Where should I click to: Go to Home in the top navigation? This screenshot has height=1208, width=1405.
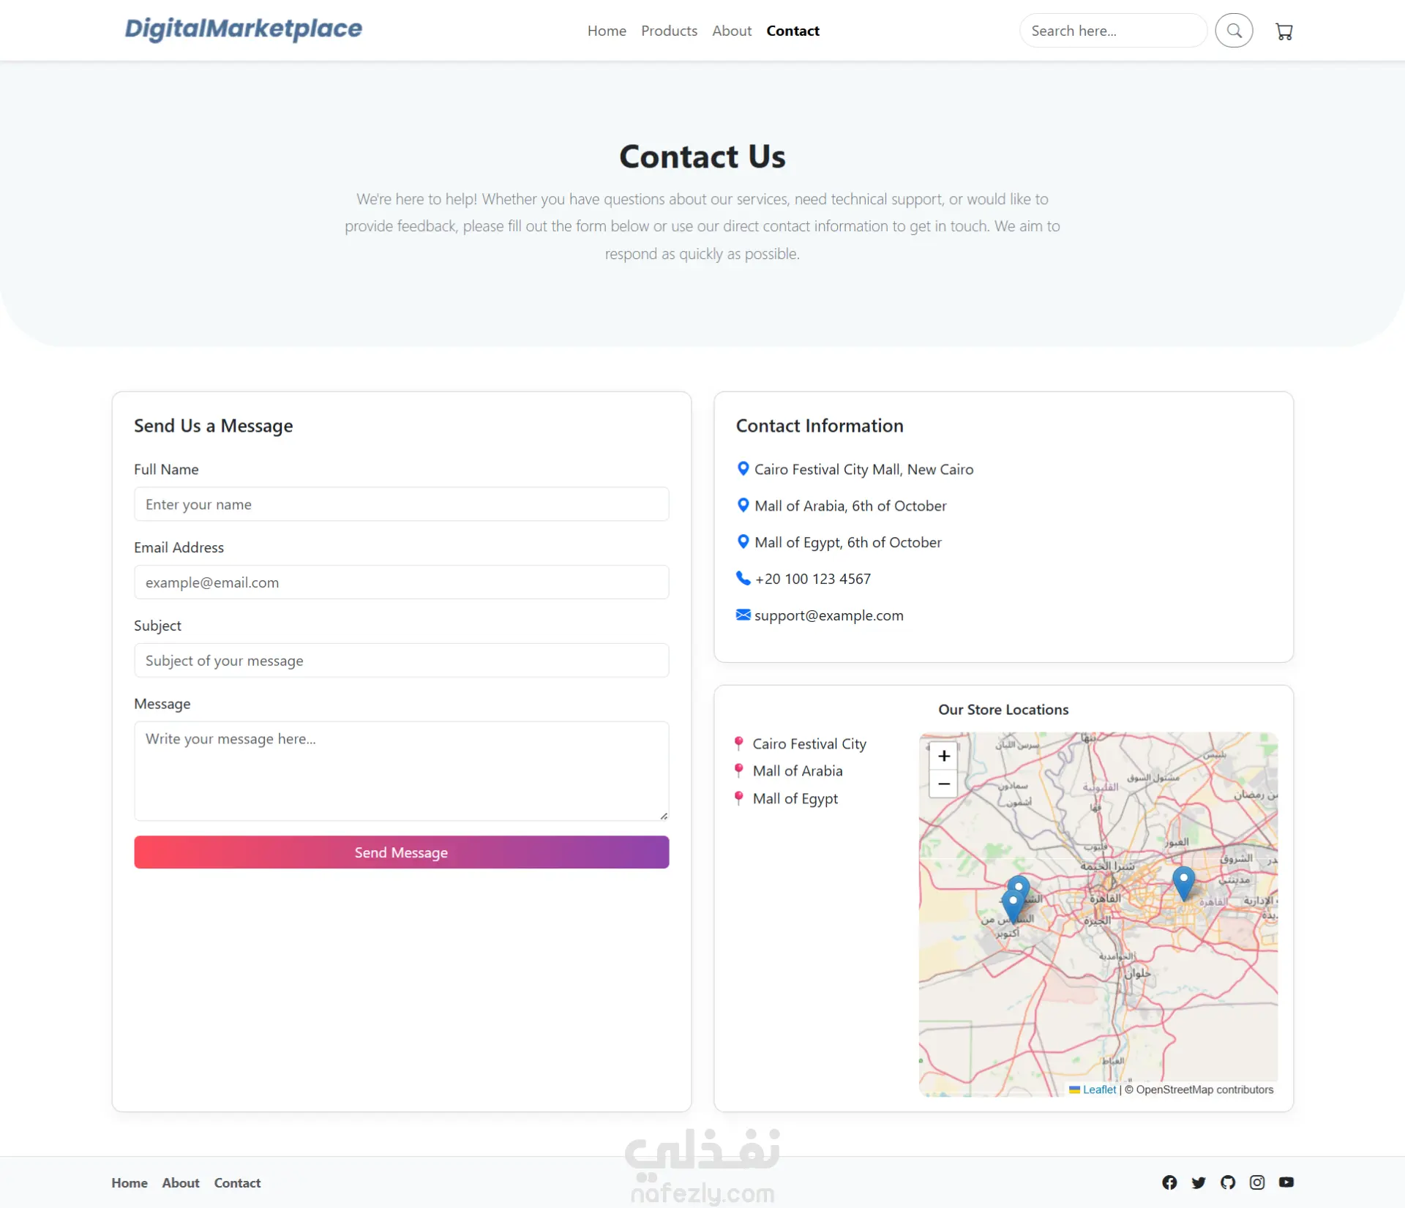coord(607,31)
